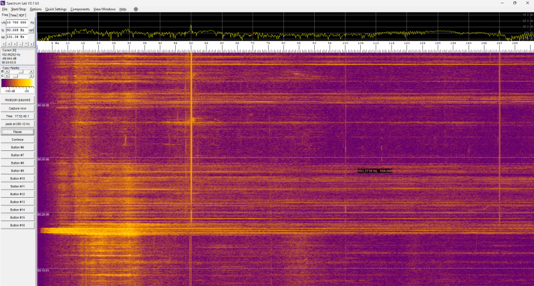This screenshot has width=534, height=286.
Task: Click the gray status circle in menu bar
Action: click(x=136, y=9)
